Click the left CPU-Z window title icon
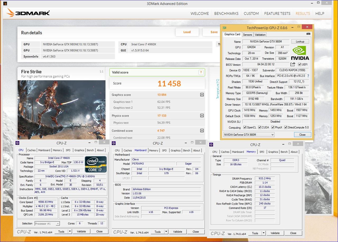This screenshot has width=338, height=242. (17, 143)
